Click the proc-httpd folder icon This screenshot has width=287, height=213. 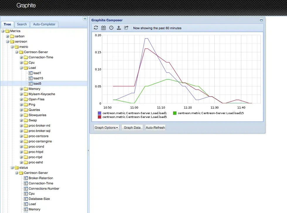(x=26, y=152)
